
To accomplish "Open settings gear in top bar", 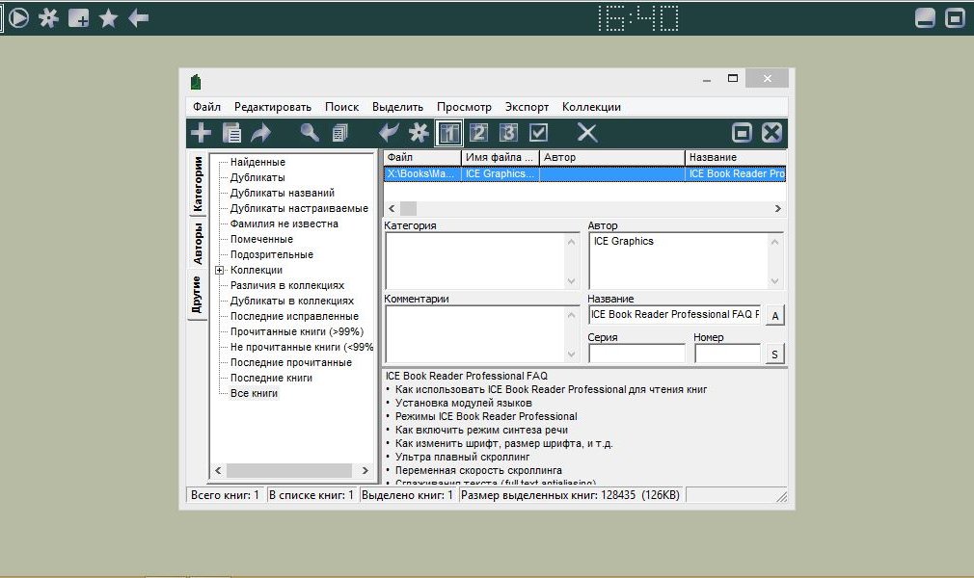I will point(48,18).
